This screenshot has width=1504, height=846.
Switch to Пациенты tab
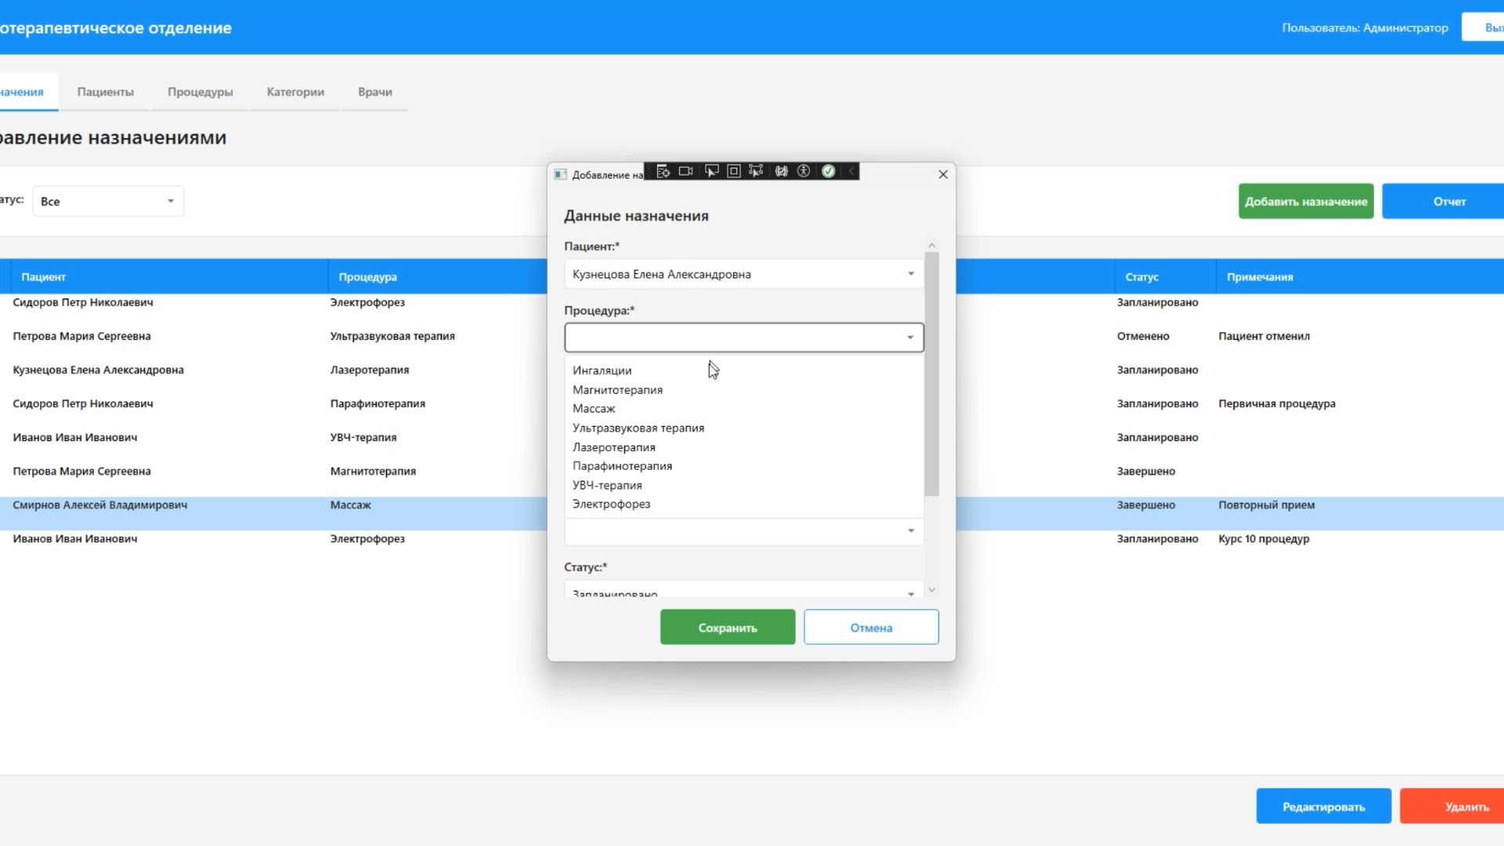tap(105, 92)
